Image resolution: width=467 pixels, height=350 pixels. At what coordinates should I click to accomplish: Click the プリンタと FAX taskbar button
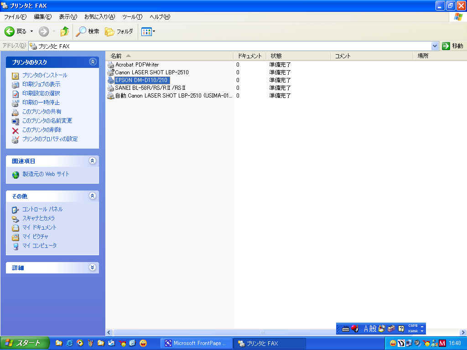point(270,343)
